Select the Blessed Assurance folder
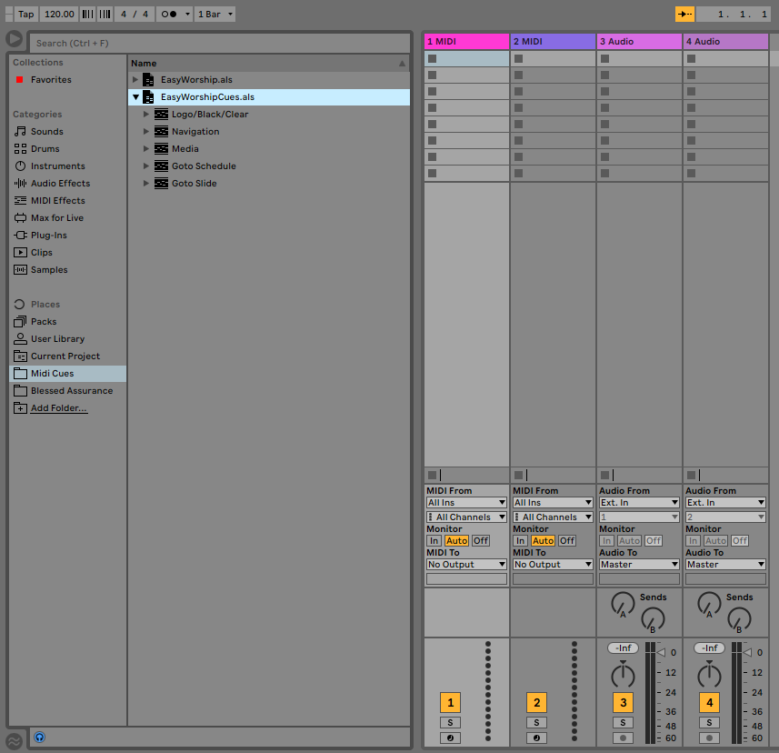 pyautogui.click(x=72, y=391)
